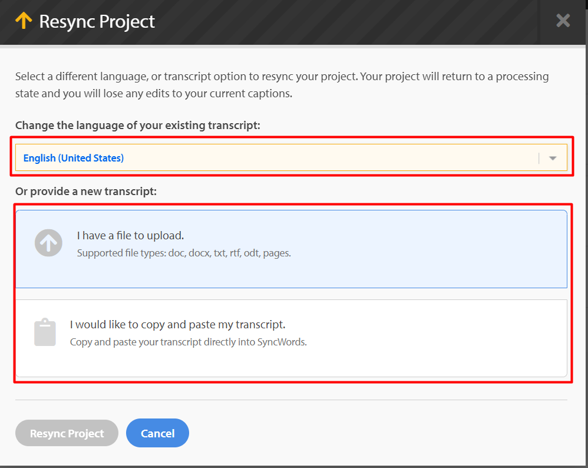Click the 'Change the language' label
588x468 pixels.
(138, 125)
